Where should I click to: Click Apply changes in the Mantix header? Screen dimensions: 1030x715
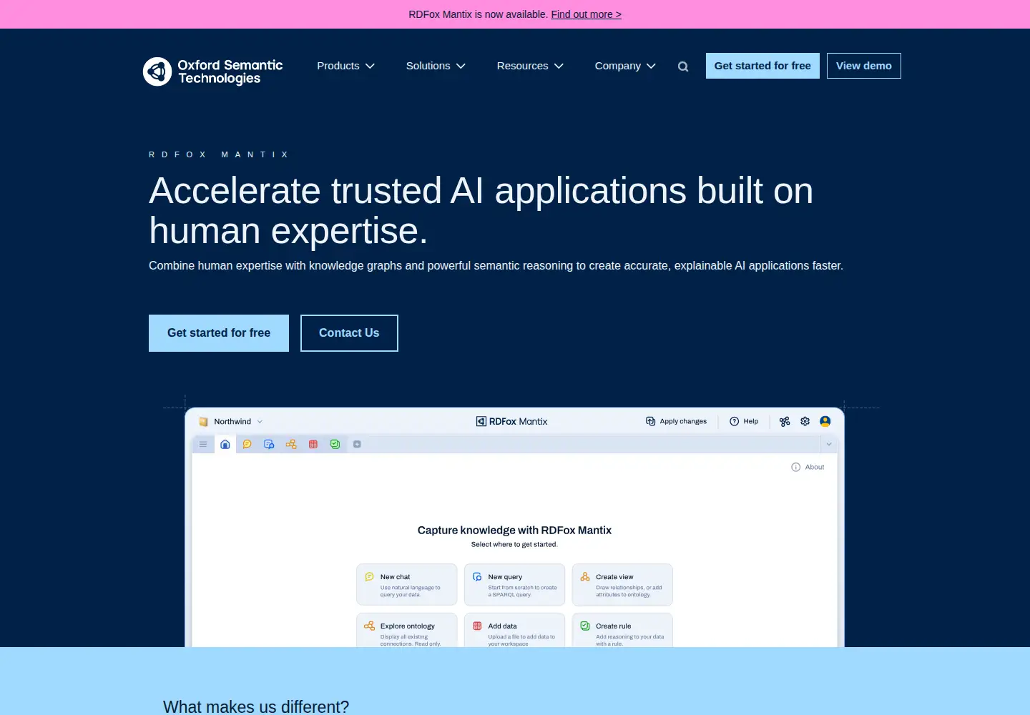coord(676,421)
